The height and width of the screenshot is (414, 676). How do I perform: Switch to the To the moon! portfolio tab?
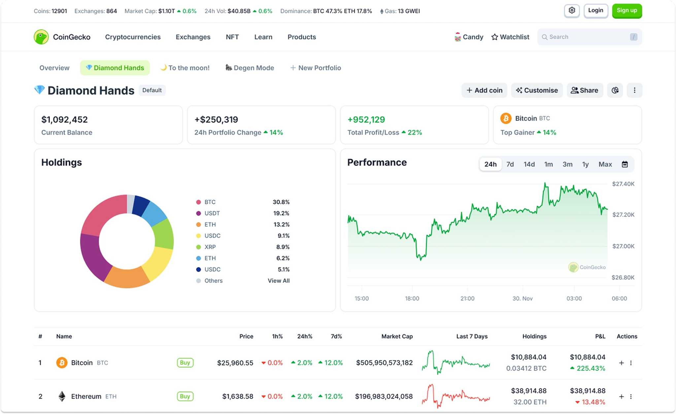(185, 68)
